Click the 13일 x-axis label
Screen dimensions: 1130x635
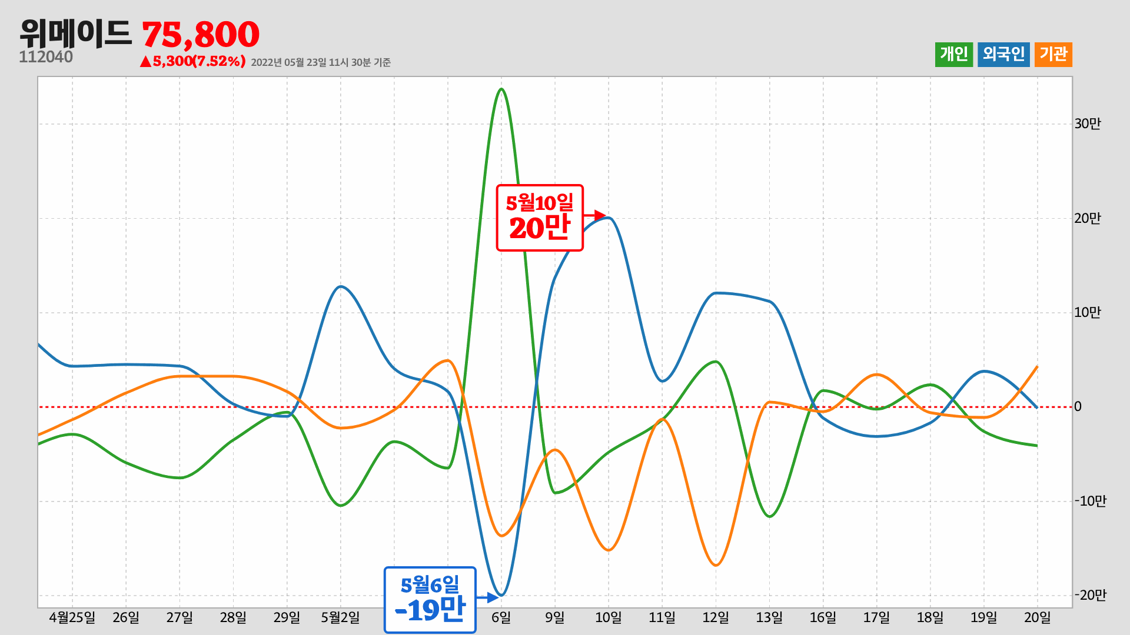[769, 618]
